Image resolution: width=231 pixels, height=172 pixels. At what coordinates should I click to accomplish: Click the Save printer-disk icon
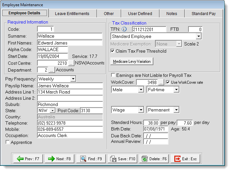pos(112,159)
